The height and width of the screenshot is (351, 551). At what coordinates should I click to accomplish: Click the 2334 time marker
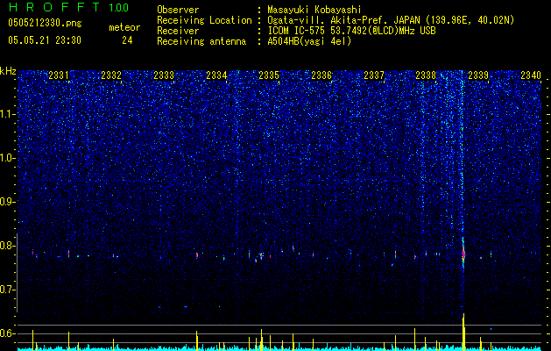(x=216, y=75)
